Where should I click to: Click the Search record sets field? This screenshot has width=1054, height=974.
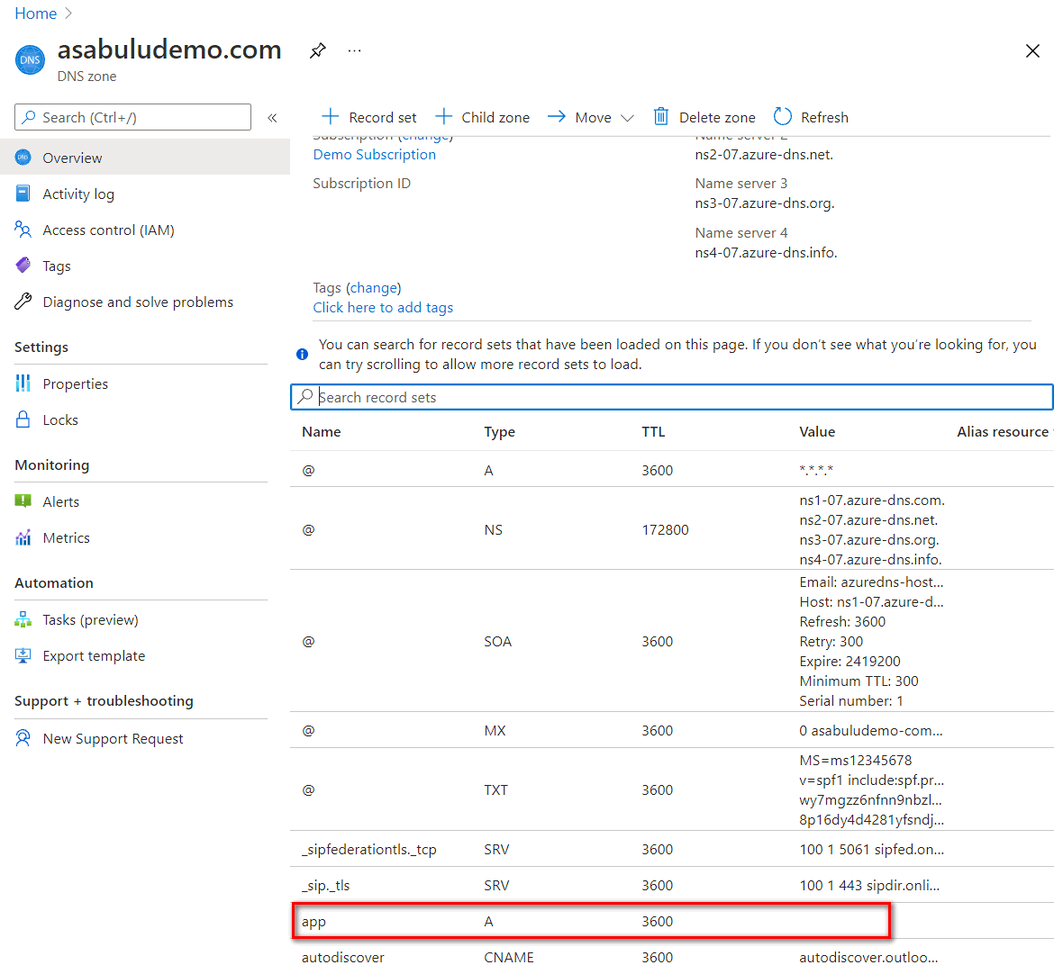point(671,396)
